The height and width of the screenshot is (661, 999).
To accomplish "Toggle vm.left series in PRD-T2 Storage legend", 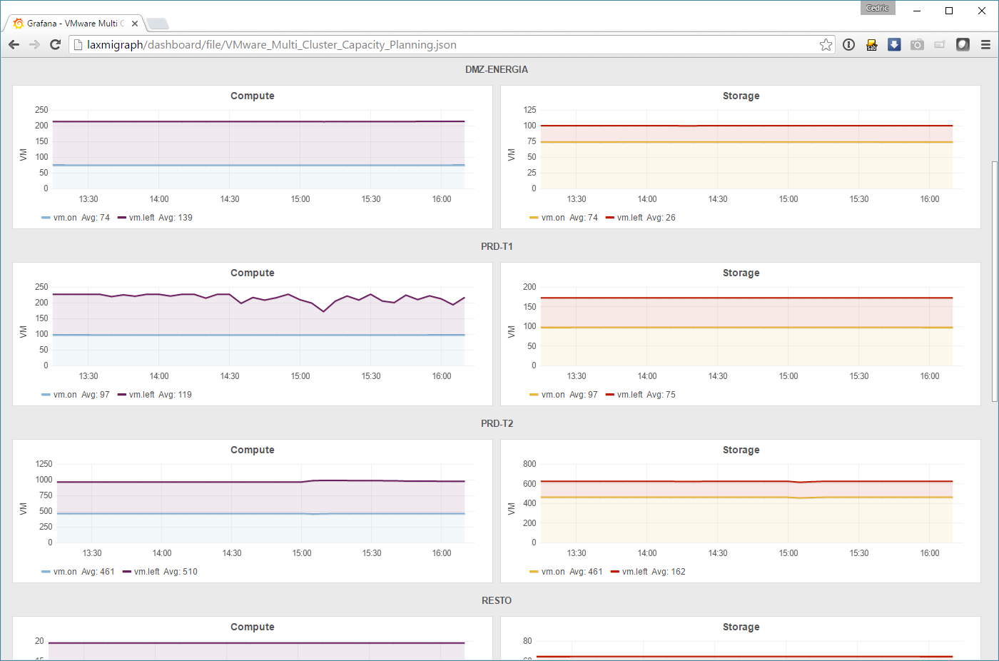I will [x=634, y=572].
